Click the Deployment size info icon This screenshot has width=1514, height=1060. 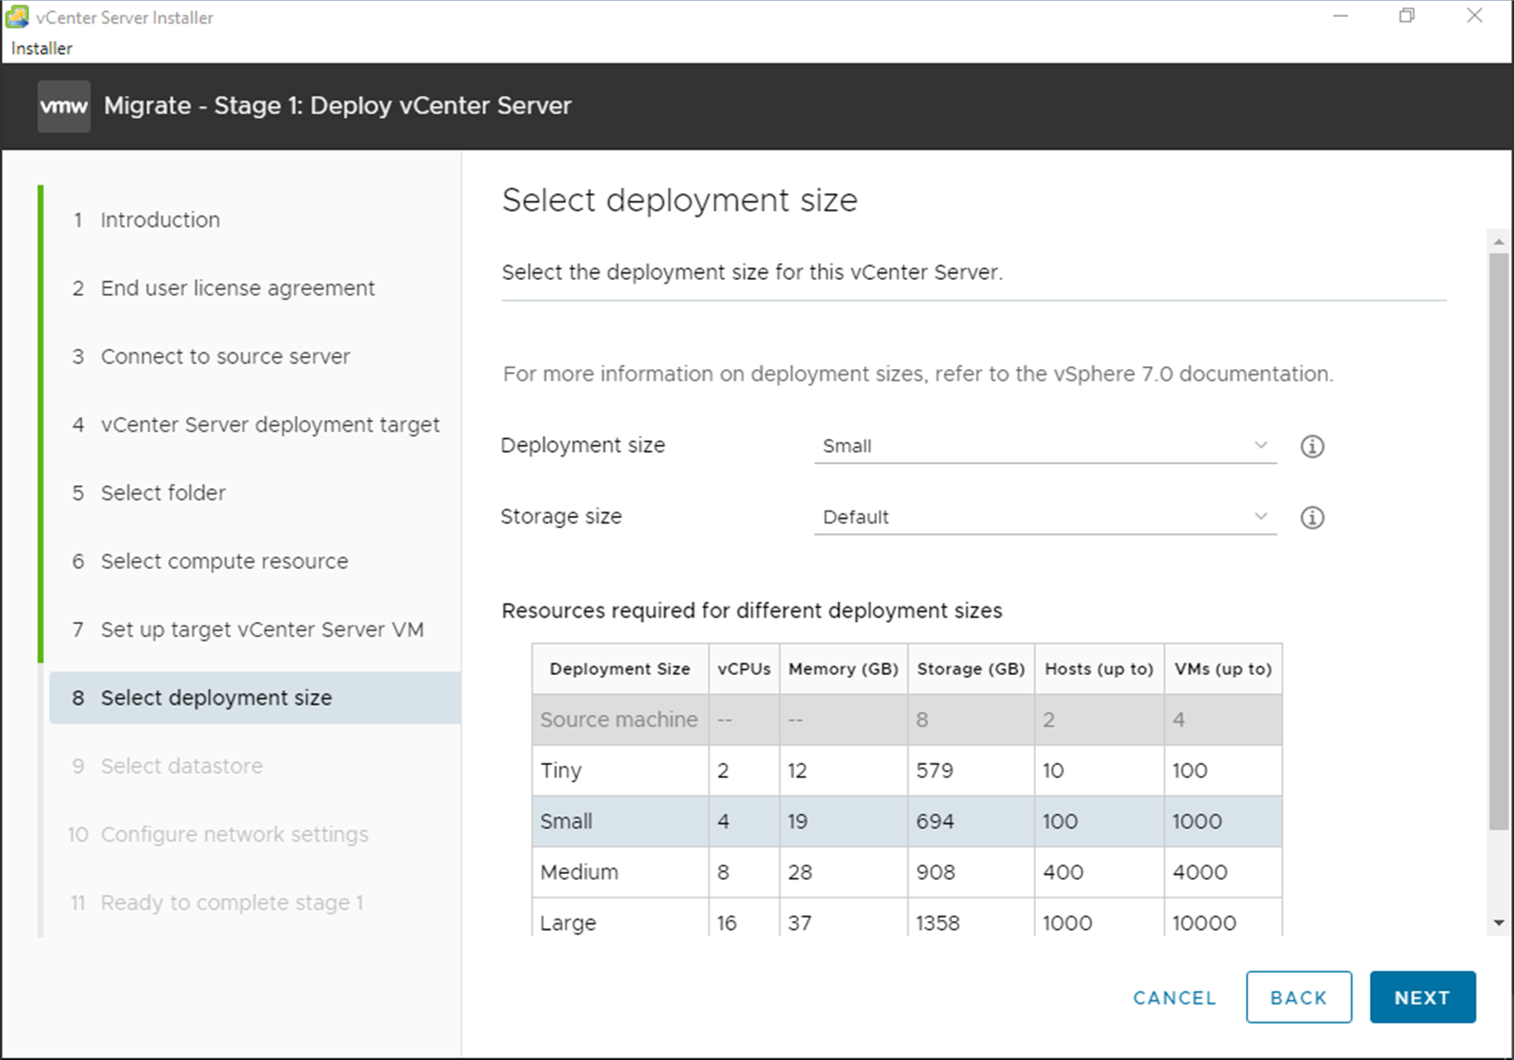click(x=1312, y=446)
